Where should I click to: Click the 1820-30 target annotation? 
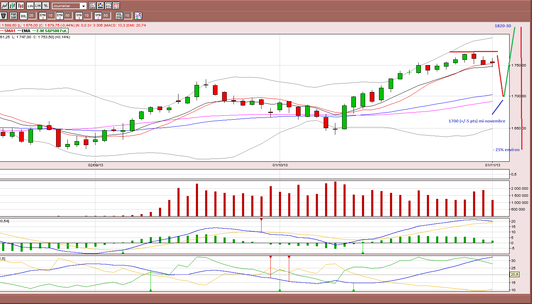pos(503,26)
